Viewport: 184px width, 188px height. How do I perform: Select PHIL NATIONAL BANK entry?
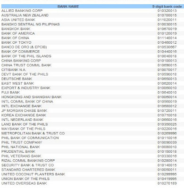[21, 147]
